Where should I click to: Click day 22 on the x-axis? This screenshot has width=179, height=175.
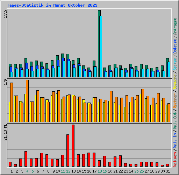pyautogui.click(x=121, y=171)
